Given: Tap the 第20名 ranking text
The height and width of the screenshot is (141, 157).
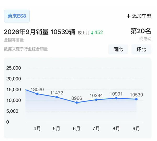Looking at the screenshot, I should pyautogui.click(x=141, y=31).
